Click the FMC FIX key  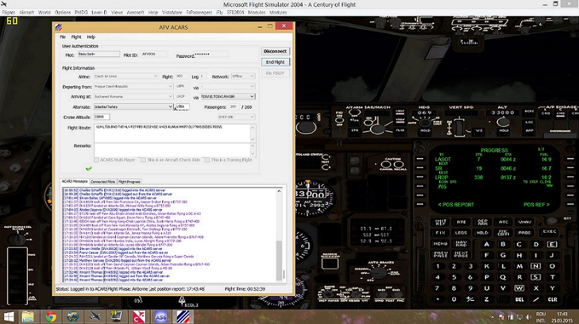point(440,233)
